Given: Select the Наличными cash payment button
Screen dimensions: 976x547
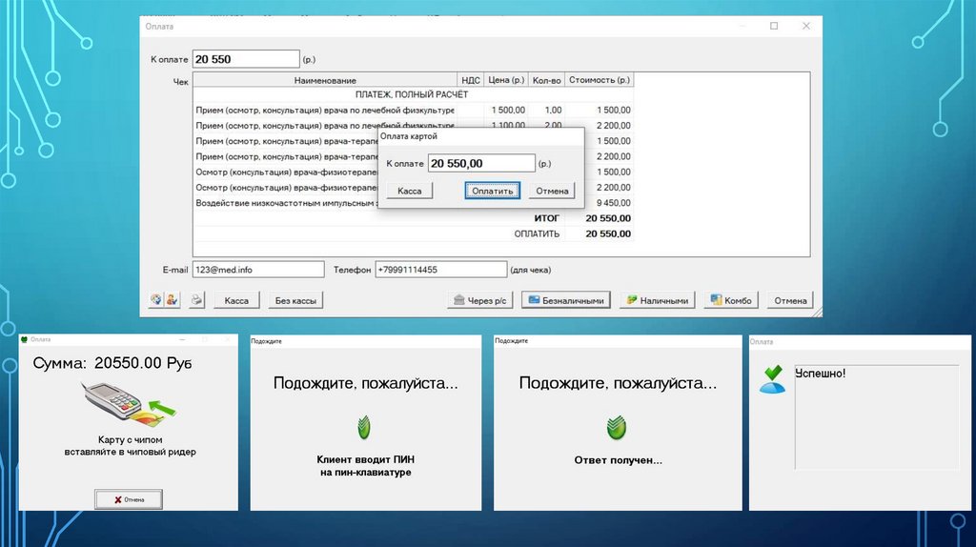Looking at the screenshot, I should coord(657,300).
